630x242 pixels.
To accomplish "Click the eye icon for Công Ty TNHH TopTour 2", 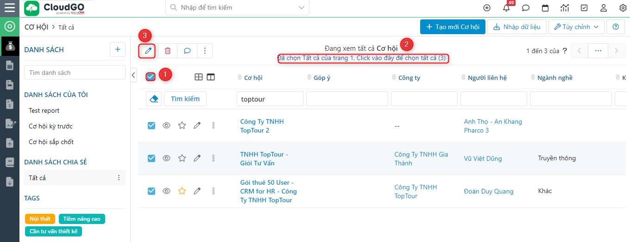I will click(167, 126).
